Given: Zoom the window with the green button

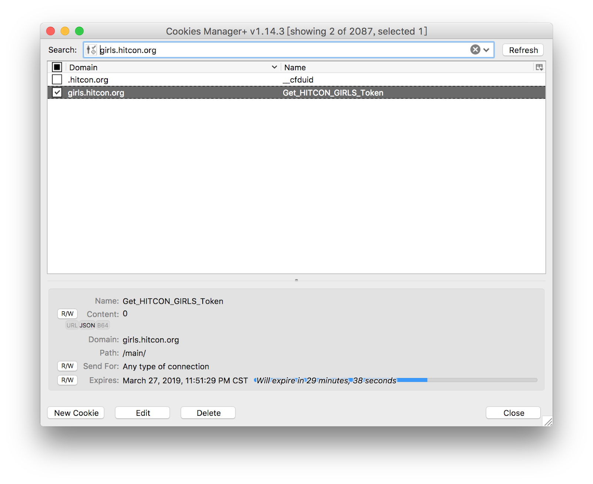Looking at the screenshot, I should pyautogui.click(x=79, y=31).
